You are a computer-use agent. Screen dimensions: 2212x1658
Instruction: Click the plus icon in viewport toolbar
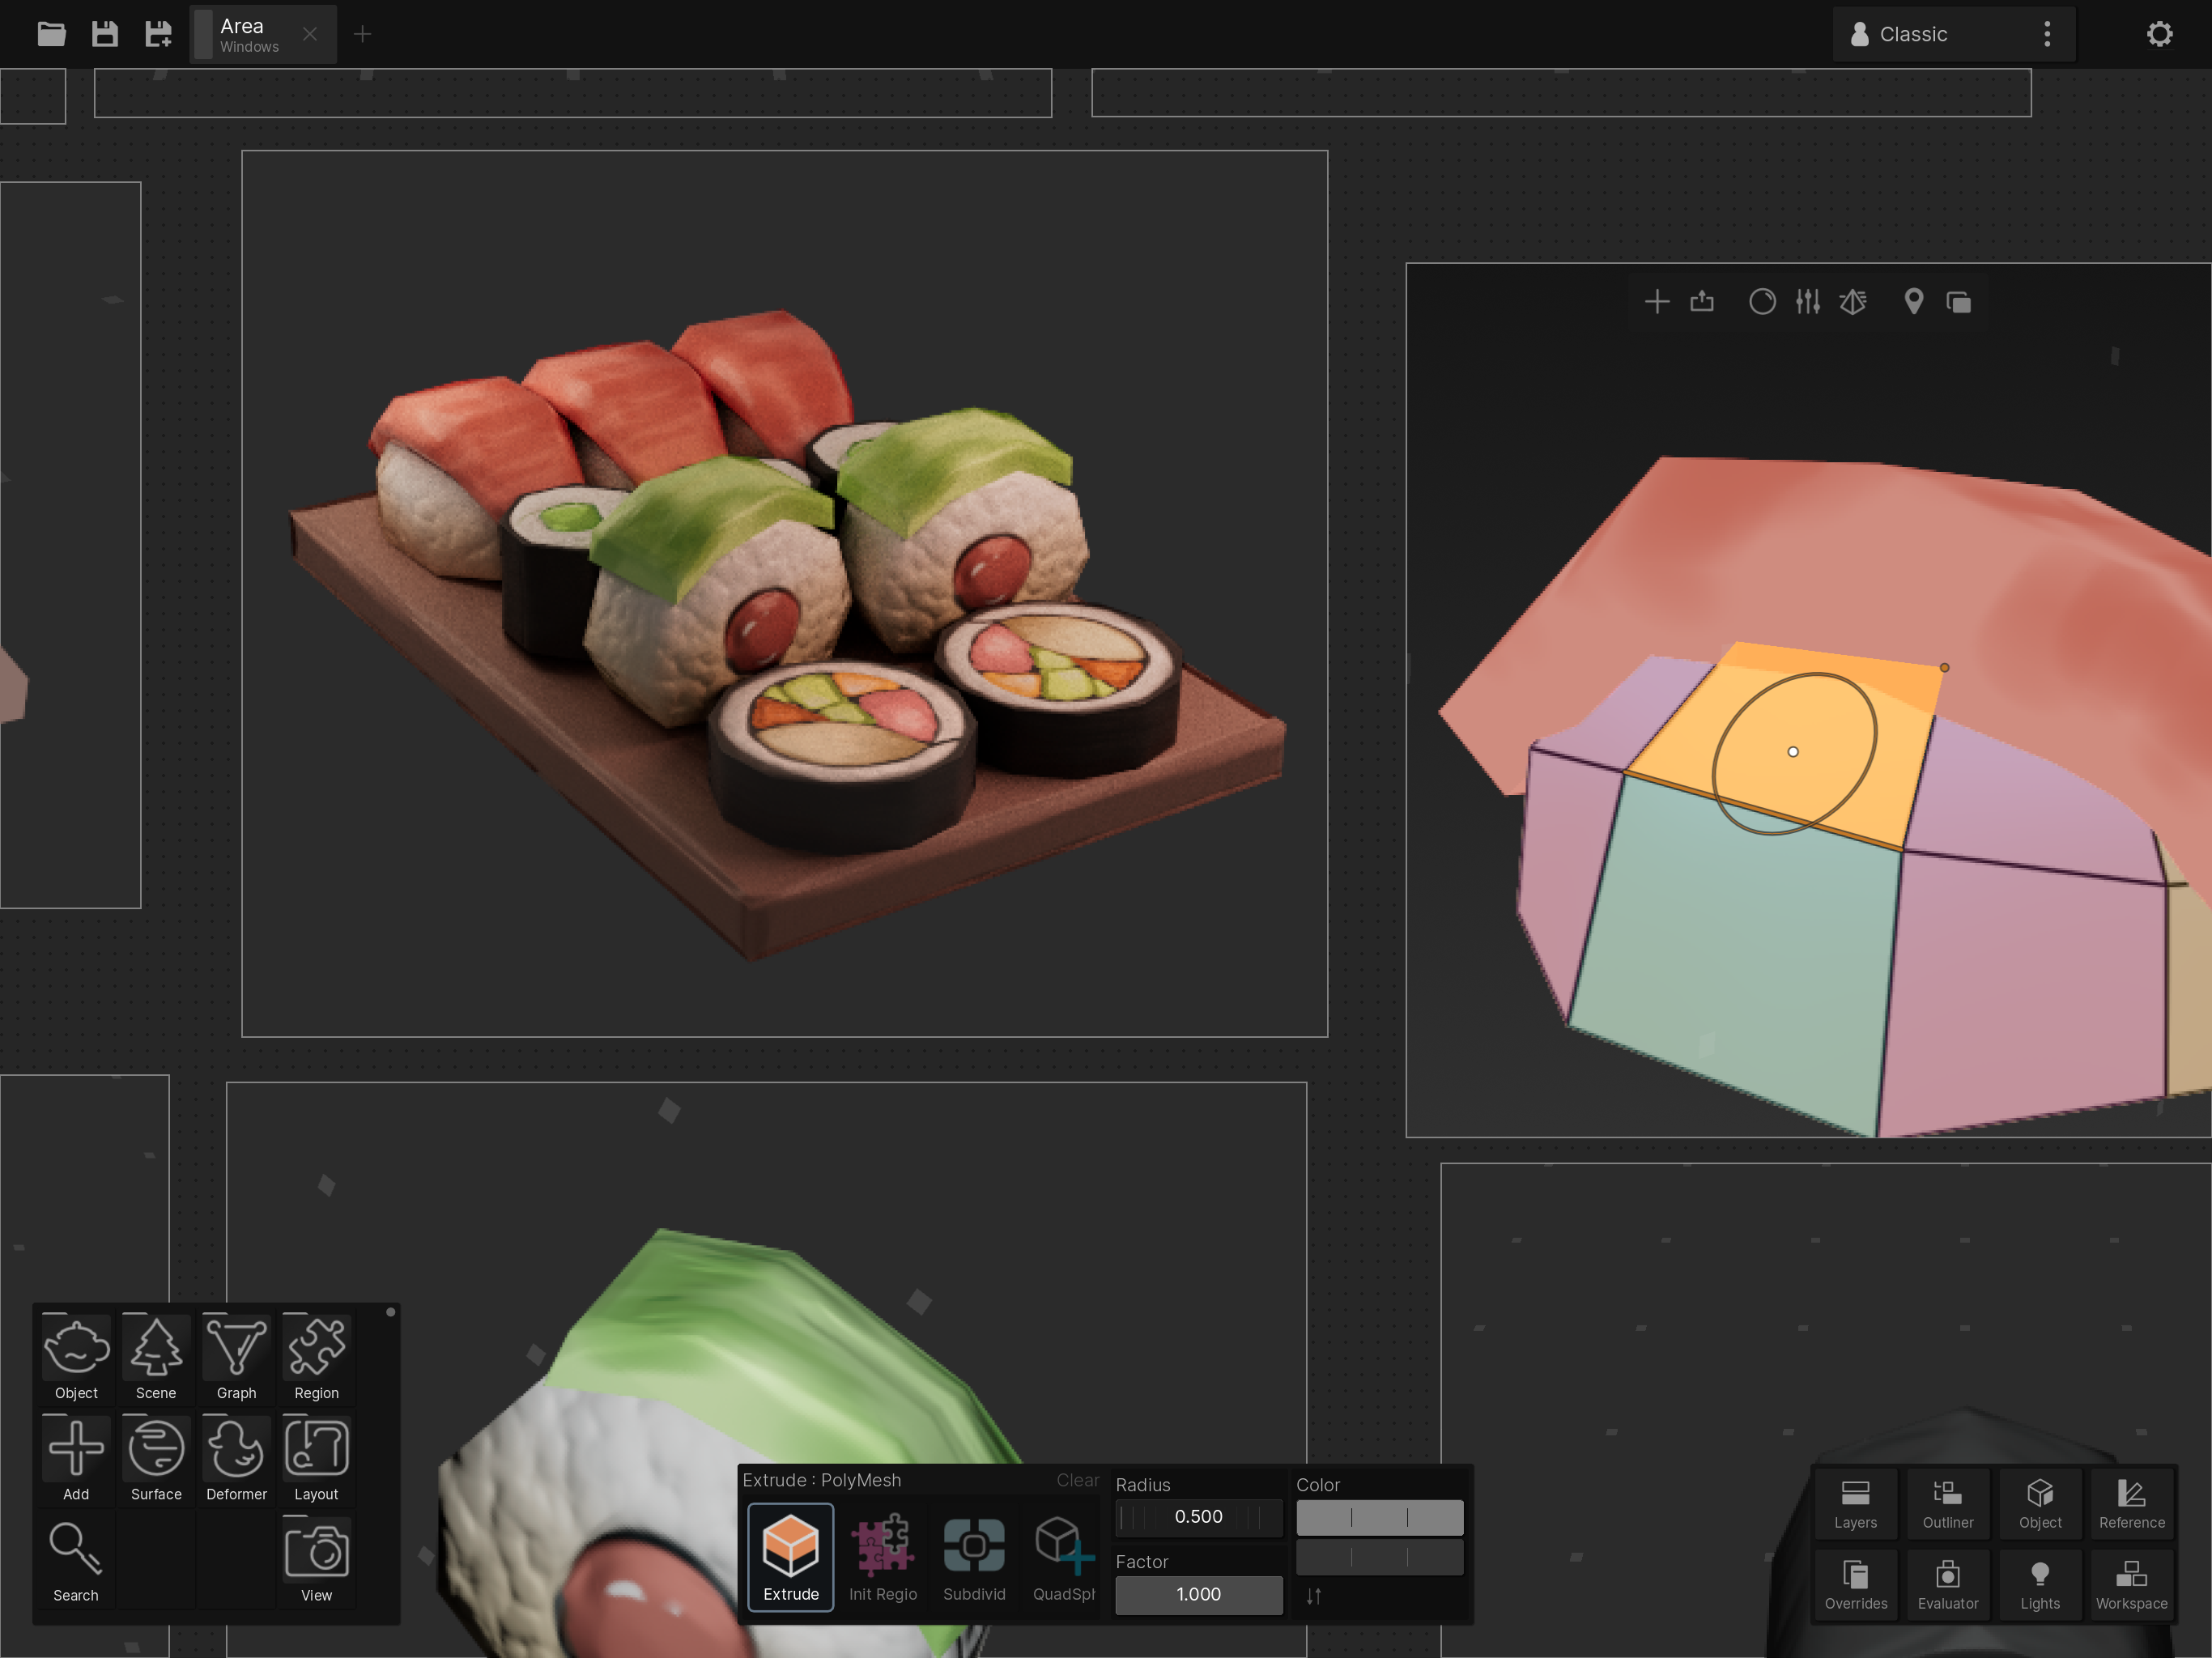pyautogui.click(x=1657, y=302)
